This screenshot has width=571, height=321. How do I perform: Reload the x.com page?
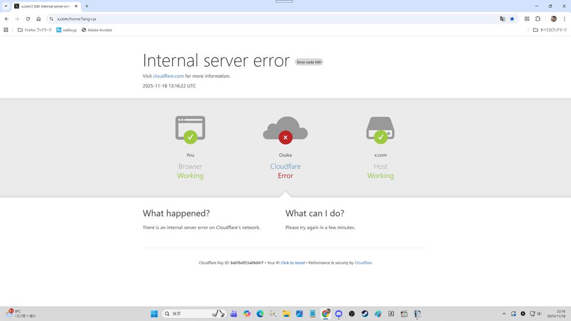pyautogui.click(x=27, y=19)
